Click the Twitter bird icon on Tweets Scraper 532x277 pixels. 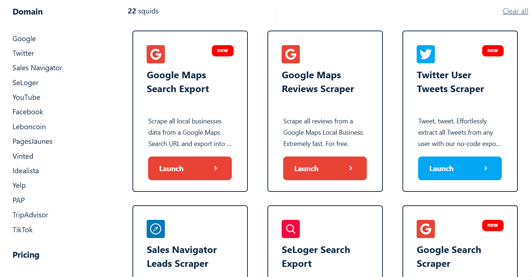(425, 54)
